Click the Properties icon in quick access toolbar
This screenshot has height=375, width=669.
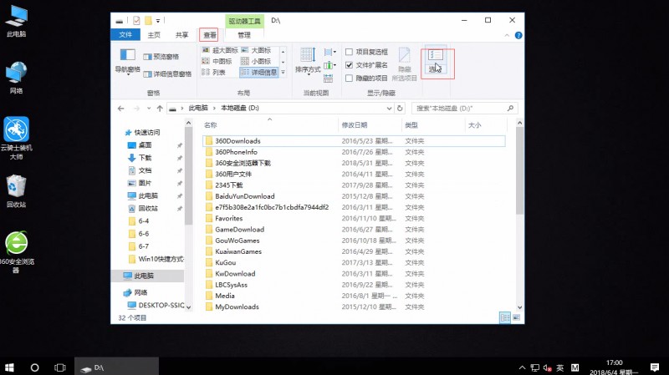(x=136, y=20)
